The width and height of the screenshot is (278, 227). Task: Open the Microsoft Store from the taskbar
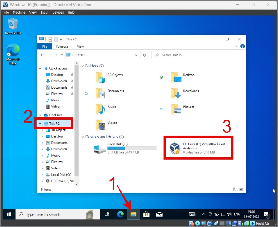tap(146, 214)
